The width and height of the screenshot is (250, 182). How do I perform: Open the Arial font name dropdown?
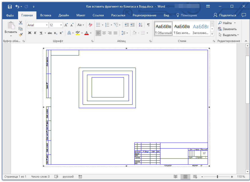[x=47, y=25]
